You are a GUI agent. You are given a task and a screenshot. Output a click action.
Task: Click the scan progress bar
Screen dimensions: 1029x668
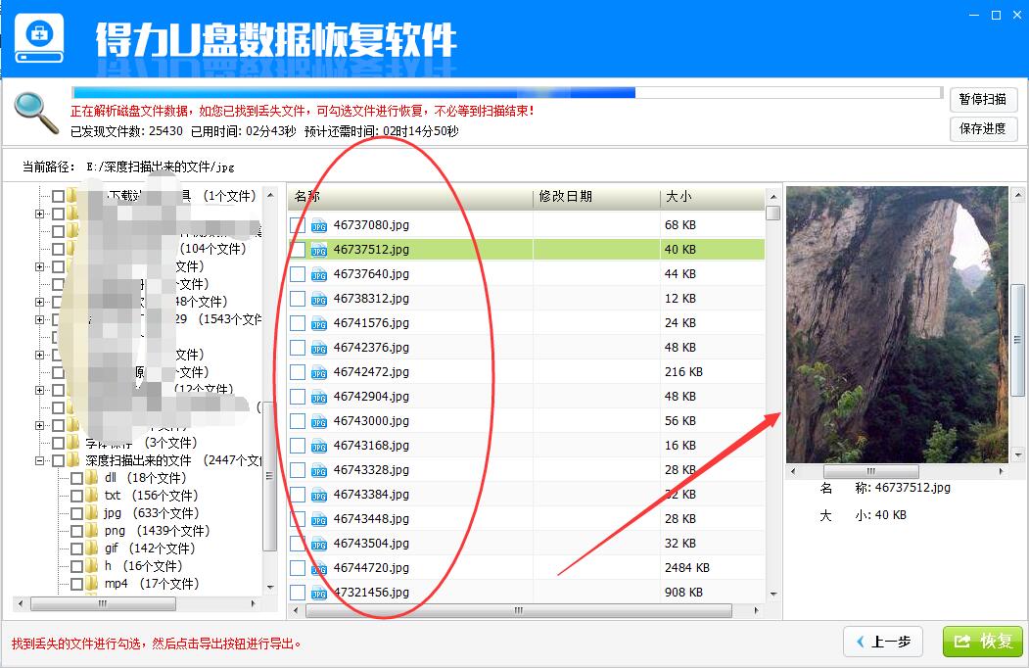click(x=507, y=93)
